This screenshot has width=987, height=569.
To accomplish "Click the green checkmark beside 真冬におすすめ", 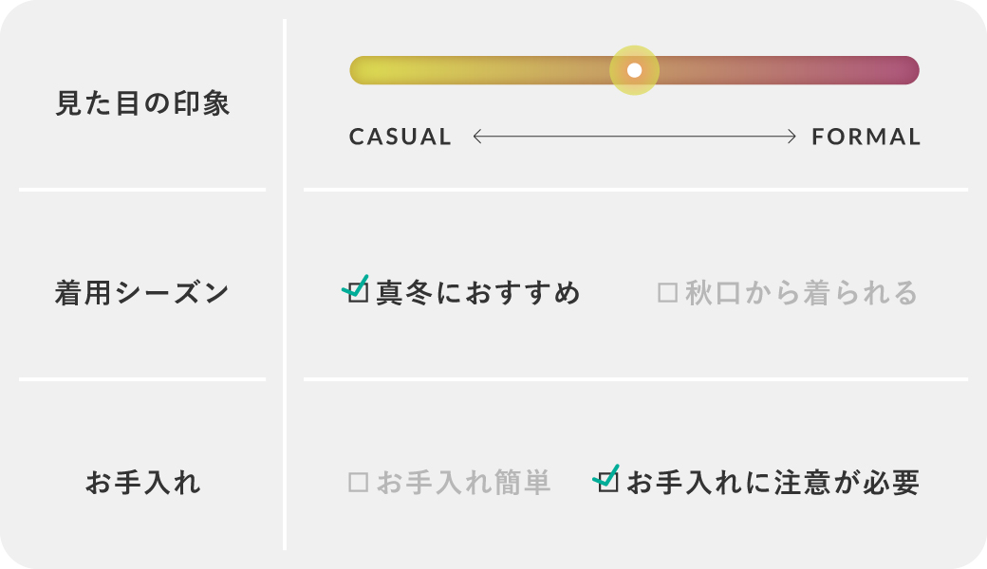I will click(356, 286).
